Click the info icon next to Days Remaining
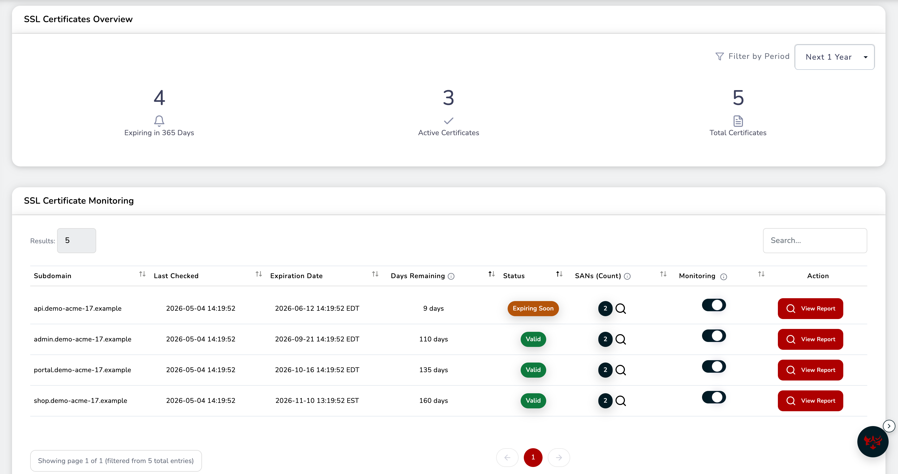This screenshot has height=474, width=898. (x=451, y=276)
